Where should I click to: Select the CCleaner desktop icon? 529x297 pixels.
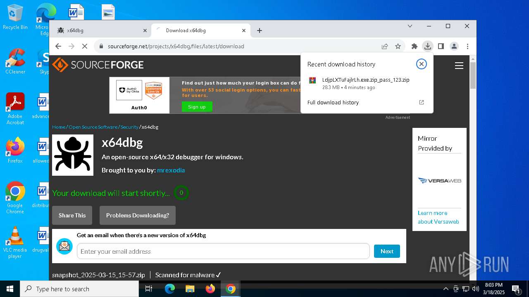[x=15, y=62]
